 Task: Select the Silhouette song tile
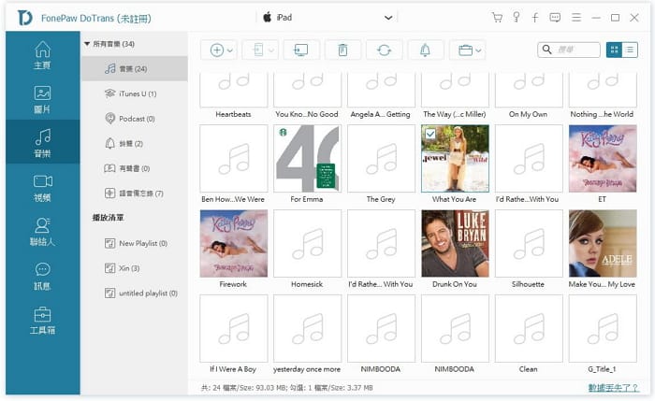(x=529, y=243)
